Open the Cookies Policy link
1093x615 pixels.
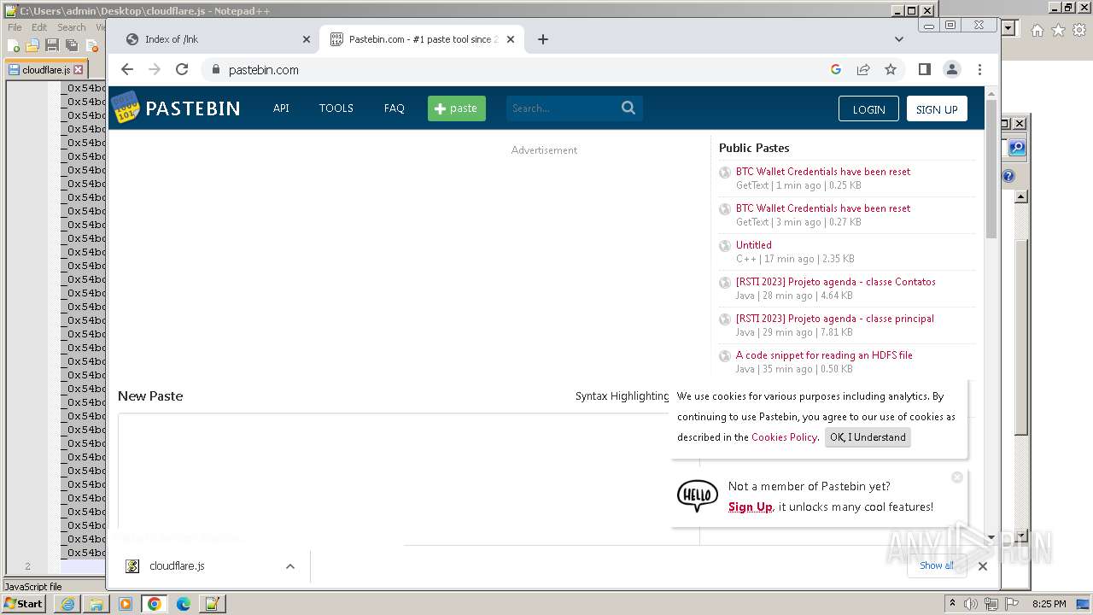784,437
